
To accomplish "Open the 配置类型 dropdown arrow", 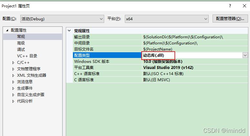I will point(245,55).
